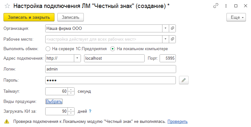
Task: Expand the Рабочее место dropdown list
Action: coord(166,39)
